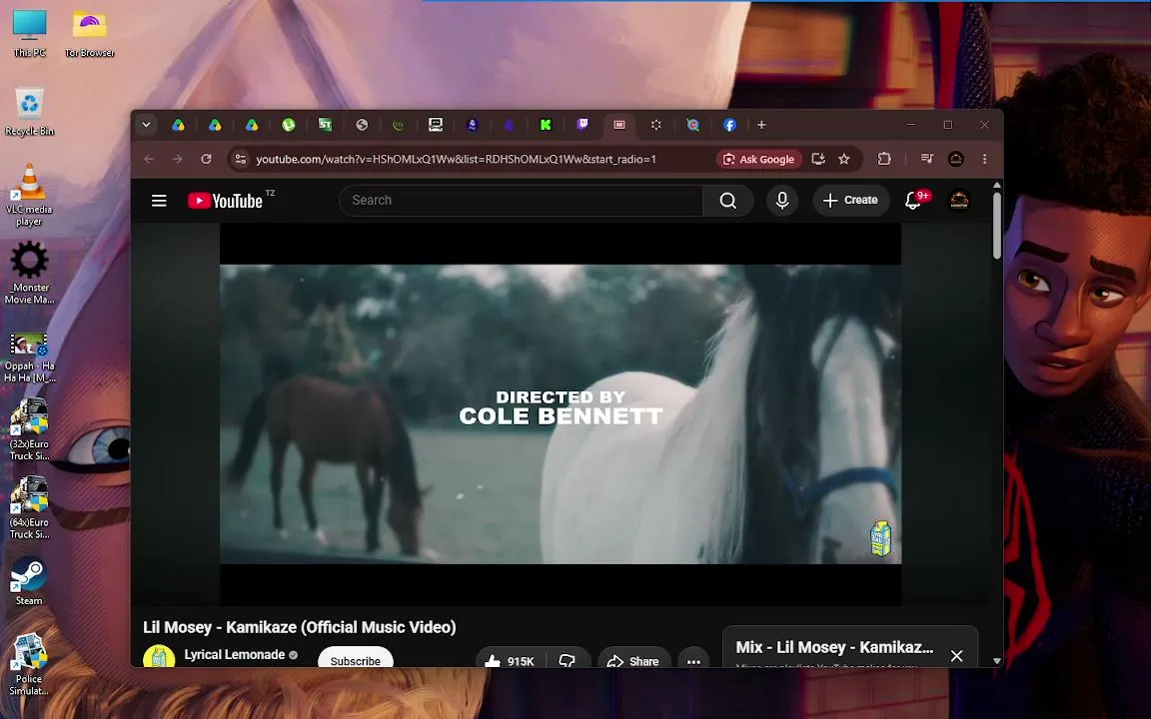Viewport: 1151px width, 719px height.
Task: Open more actions three-dot button under video
Action: click(693, 660)
